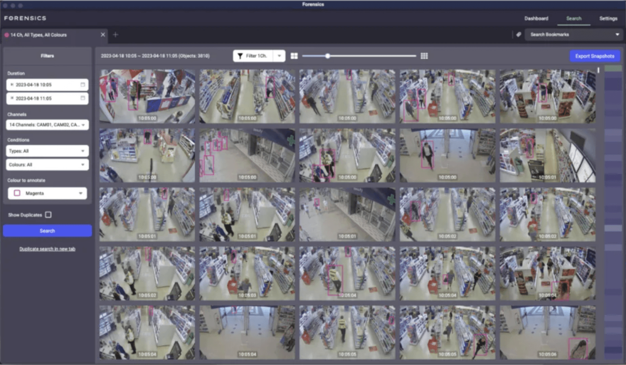
Task: Open the Settings page
Action: tap(608, 18)
